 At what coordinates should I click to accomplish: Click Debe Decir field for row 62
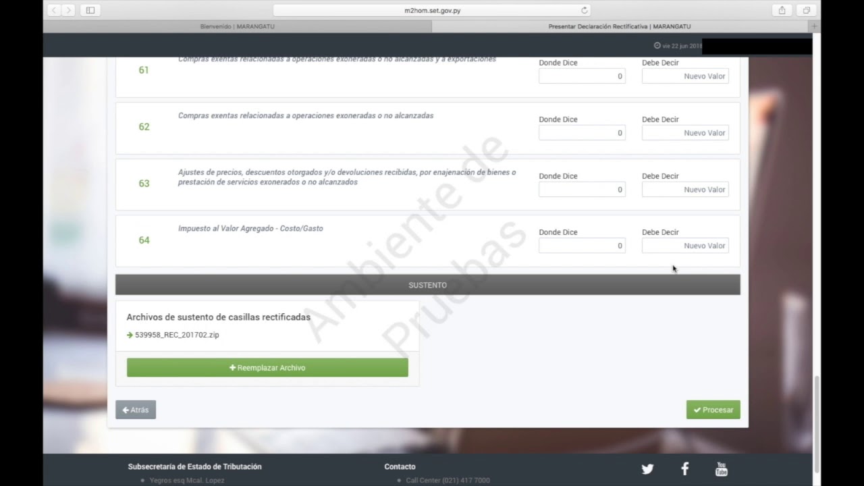click(684, 133)
